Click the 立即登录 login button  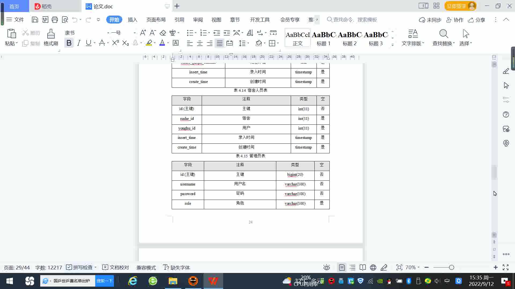click(x=456, y=6)
